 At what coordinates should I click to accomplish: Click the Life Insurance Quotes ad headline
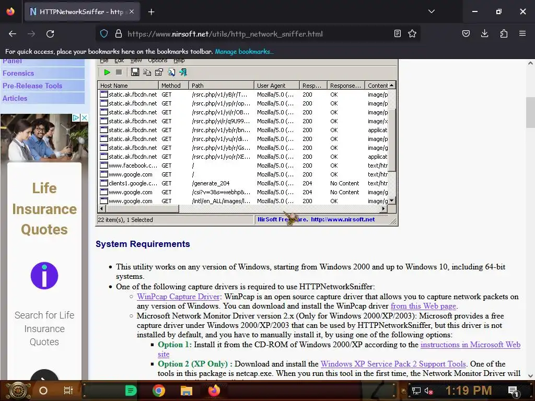click(44, 209)
